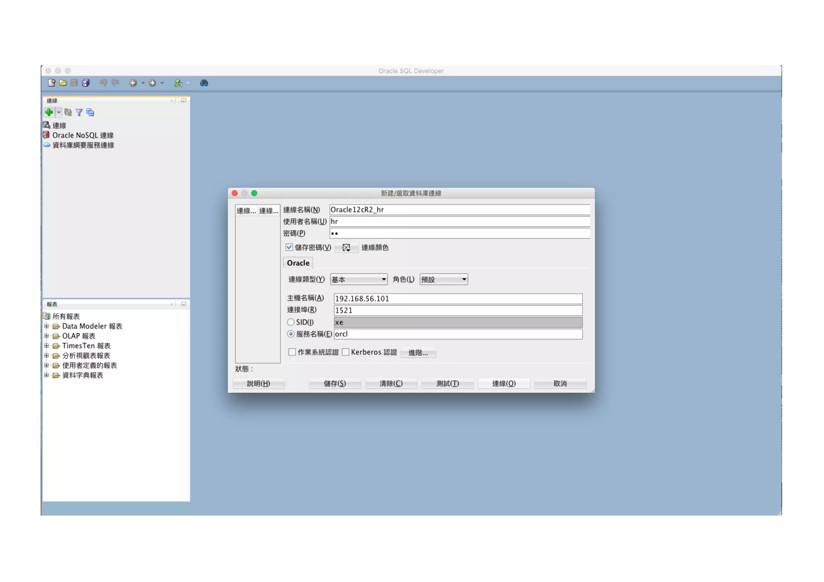Navigate forward with the right arrow icon
Image resolution: width=824 pixels, height=582 pixels.
point(152,83)
